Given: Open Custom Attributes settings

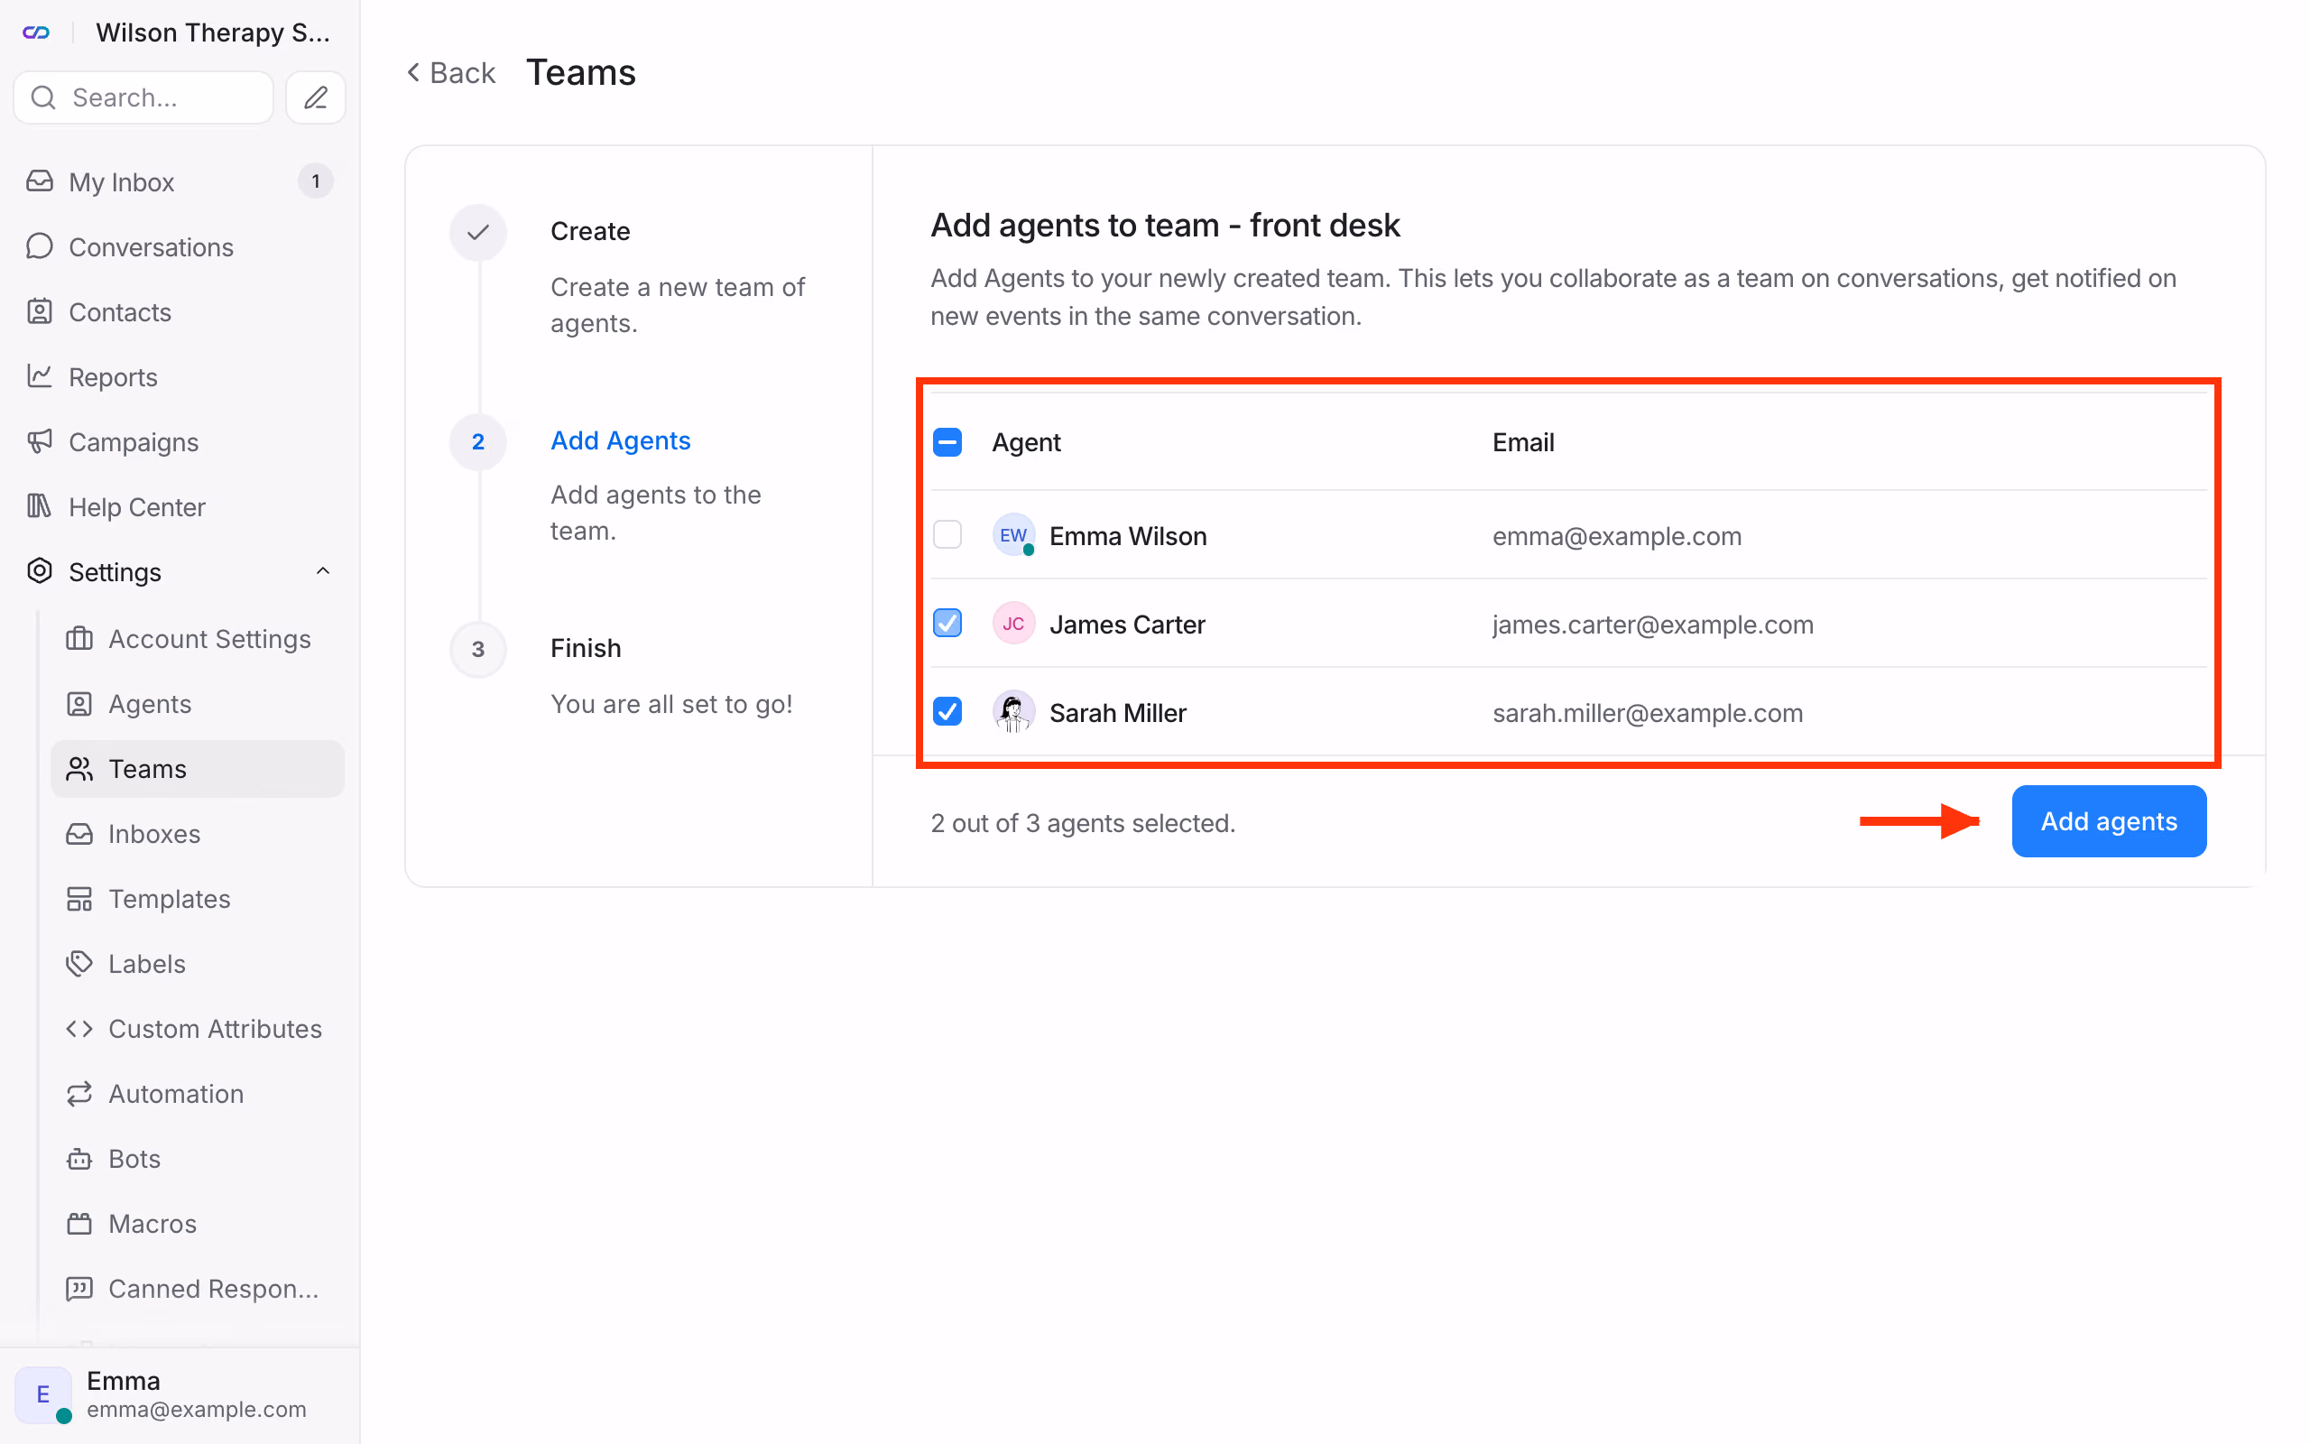Looking at the screenshot, I should [x=198, y=1028].
